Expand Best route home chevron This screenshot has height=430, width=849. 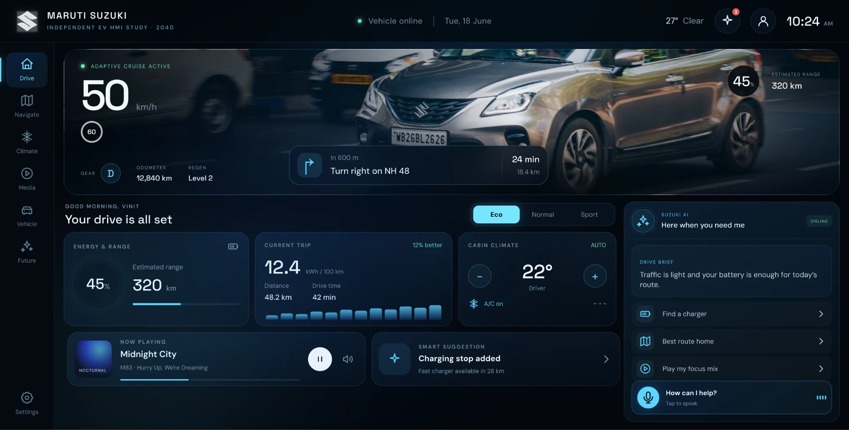pos(821,341)
